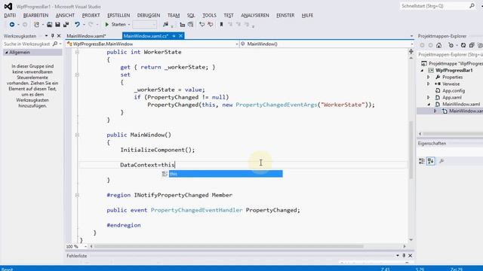Viewport: 483px width, 271px height.
Task: Click the Save All icon
Action: pyautogui.click(x=66, y=24)
